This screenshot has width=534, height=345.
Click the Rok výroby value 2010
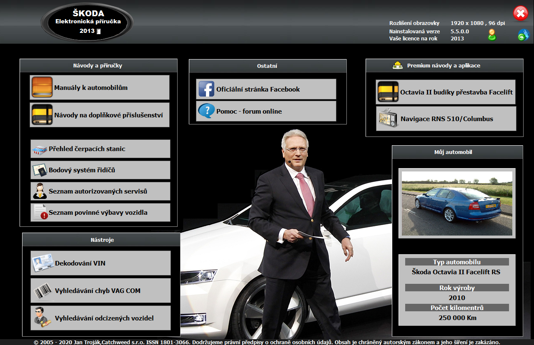click(457, 298)
